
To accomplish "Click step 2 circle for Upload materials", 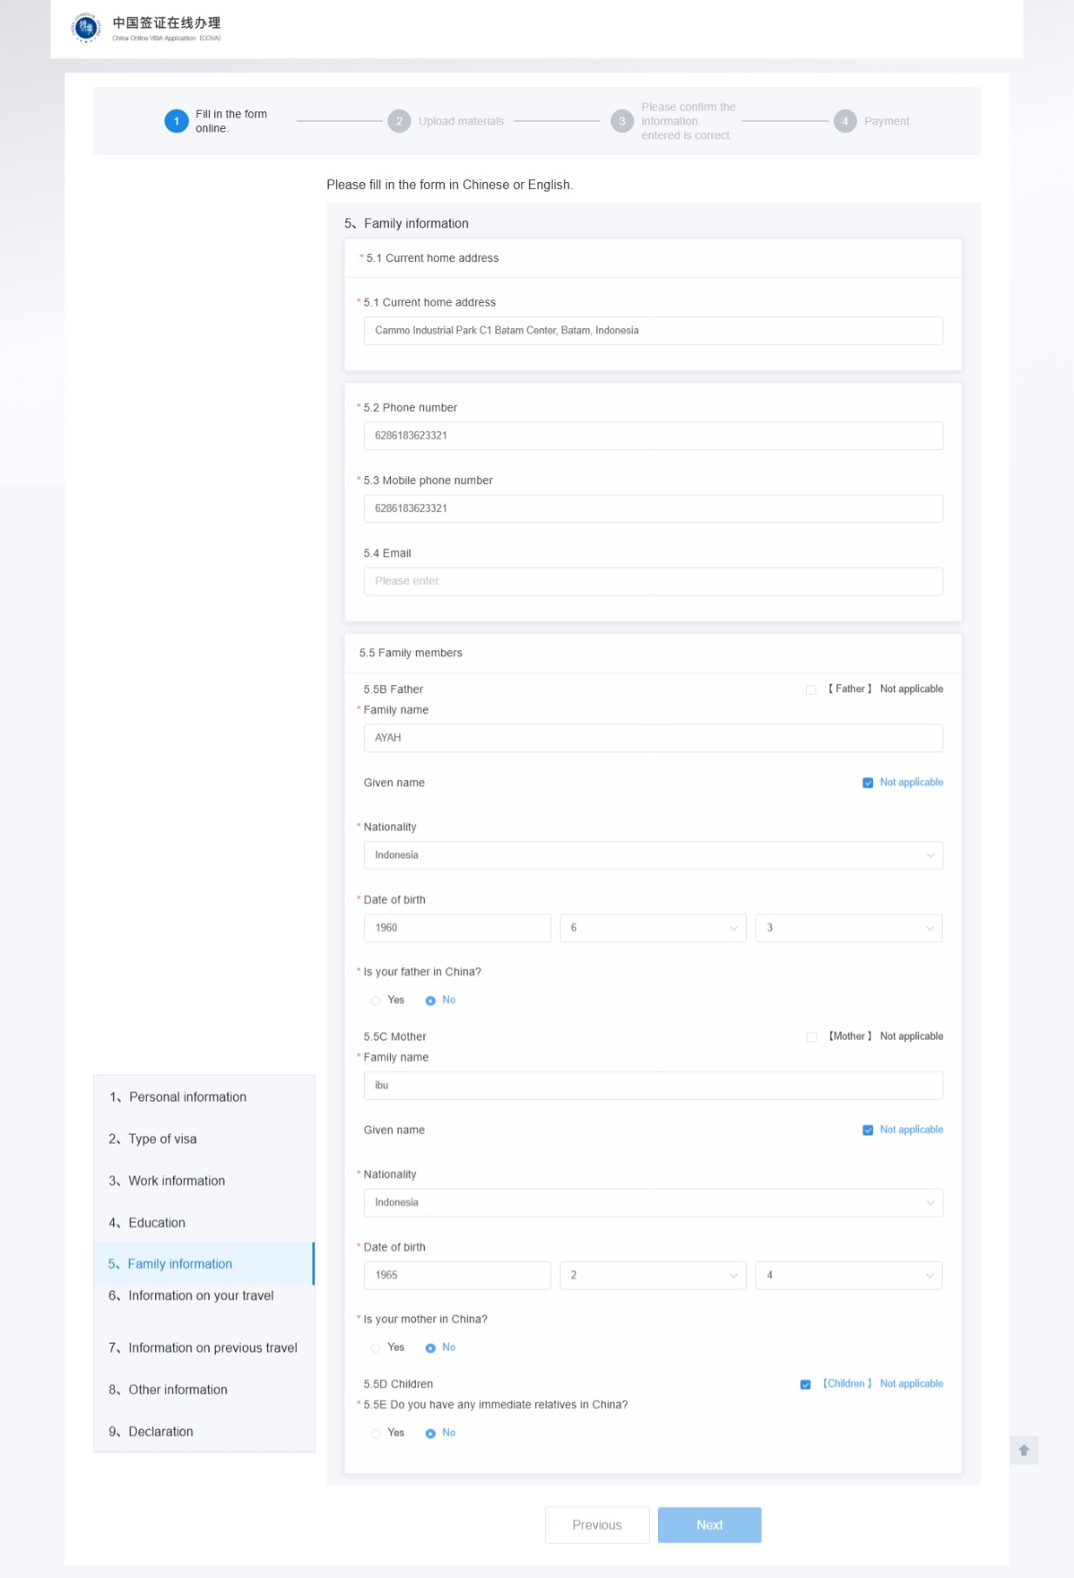I will coord(399,121).
